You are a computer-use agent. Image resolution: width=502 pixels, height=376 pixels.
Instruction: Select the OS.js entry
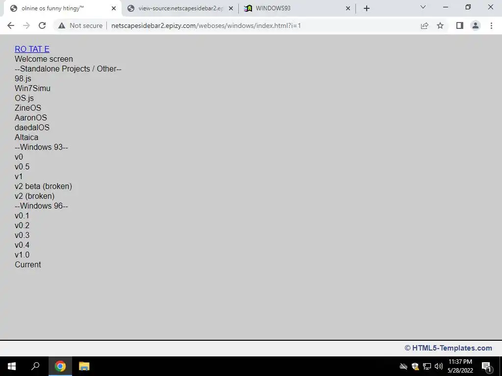click(x=25, y=98)
